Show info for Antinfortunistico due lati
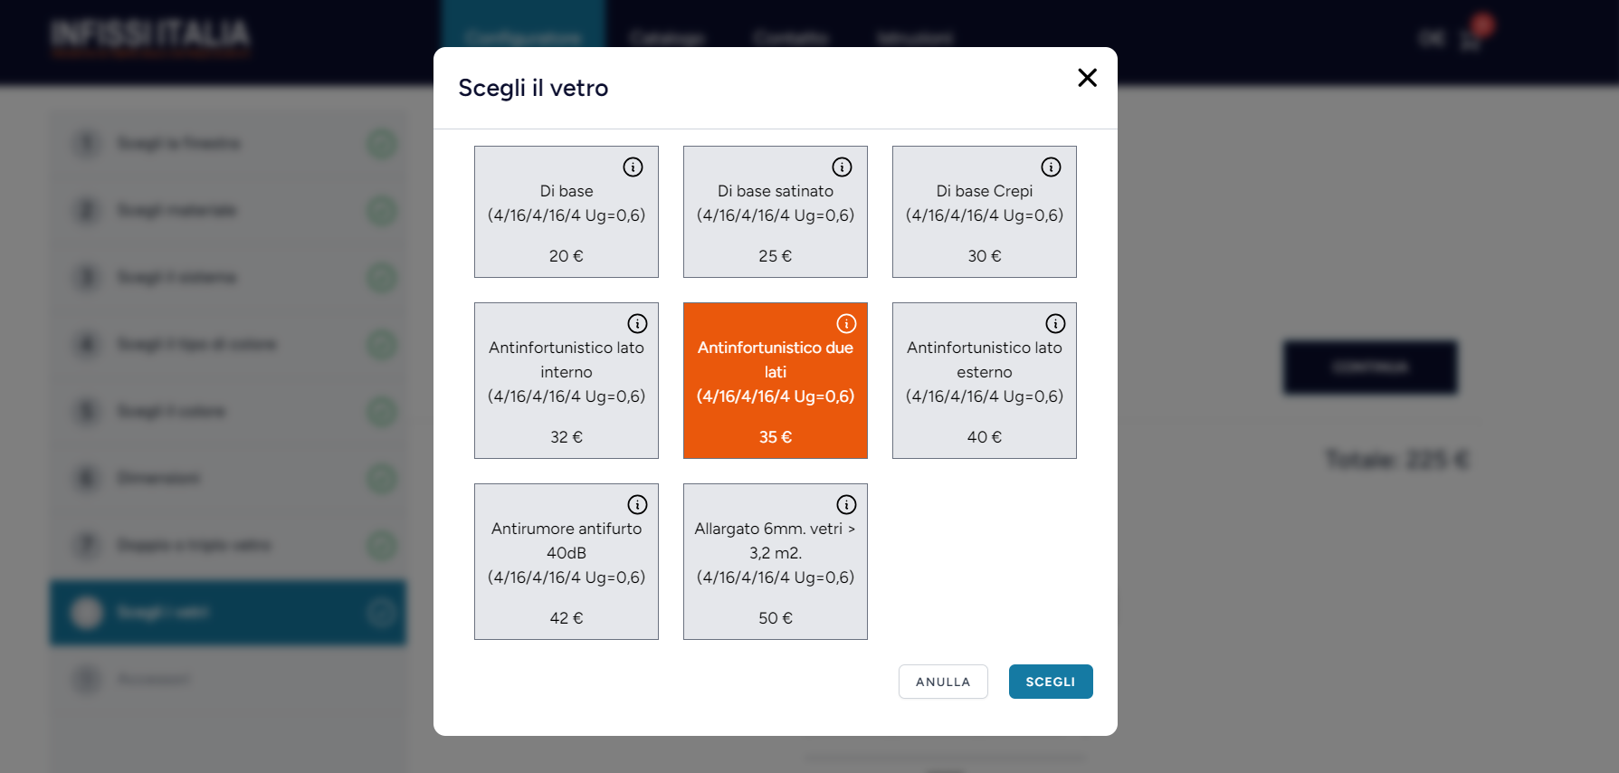This screenshot has width=1619, height=773. point(846,323)
